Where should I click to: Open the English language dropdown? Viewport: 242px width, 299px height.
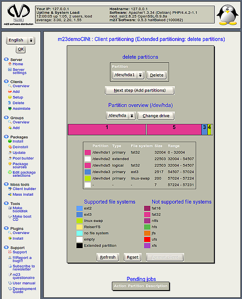[21, 40]
